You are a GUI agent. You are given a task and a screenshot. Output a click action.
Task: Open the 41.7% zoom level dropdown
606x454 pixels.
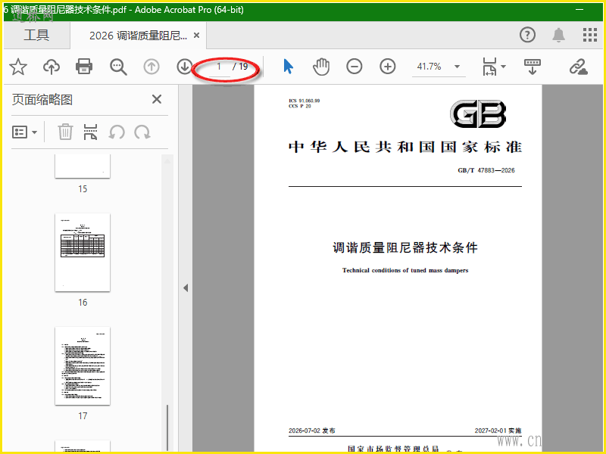458,67
